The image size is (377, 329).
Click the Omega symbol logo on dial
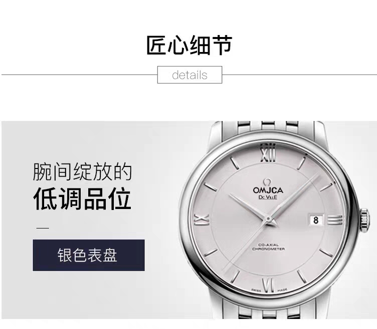[x=266, y=182]
